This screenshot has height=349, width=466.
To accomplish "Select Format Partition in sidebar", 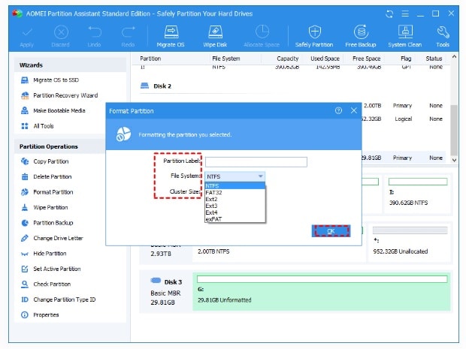I will point(47,192).
